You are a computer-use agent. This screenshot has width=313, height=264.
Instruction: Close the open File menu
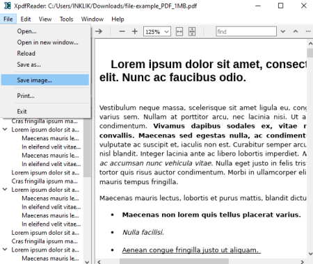[x=8, y=19]
